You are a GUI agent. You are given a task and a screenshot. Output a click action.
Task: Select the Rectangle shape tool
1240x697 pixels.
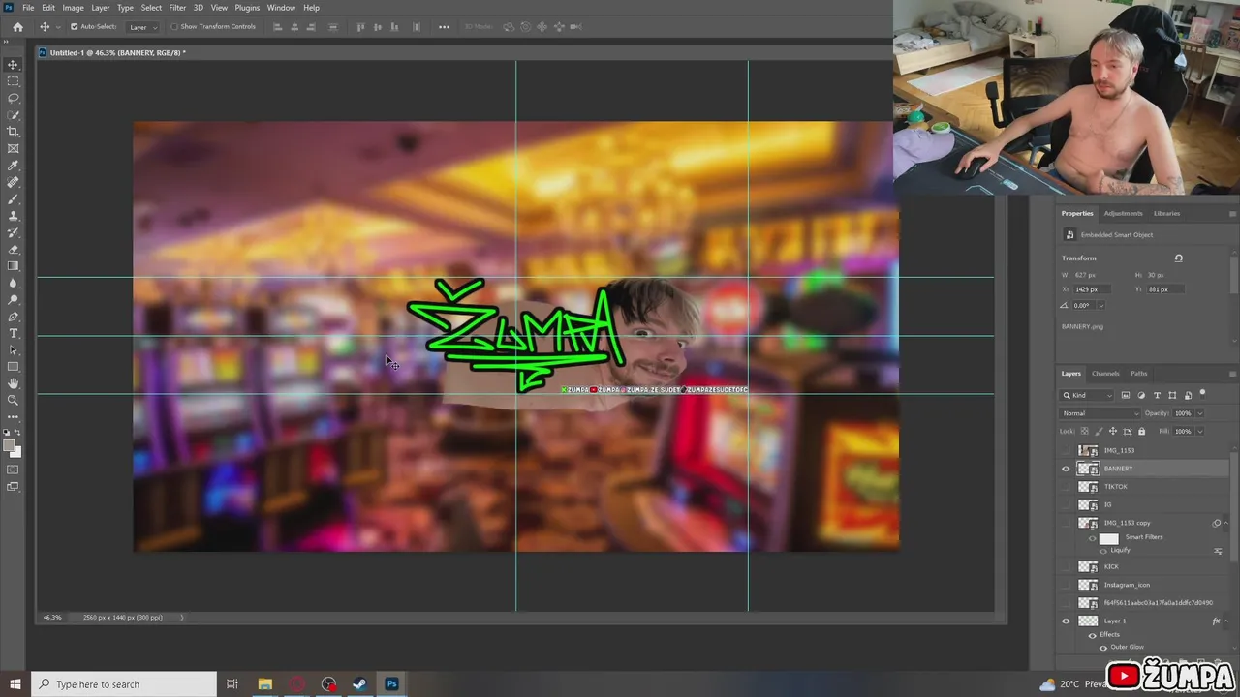13,367
